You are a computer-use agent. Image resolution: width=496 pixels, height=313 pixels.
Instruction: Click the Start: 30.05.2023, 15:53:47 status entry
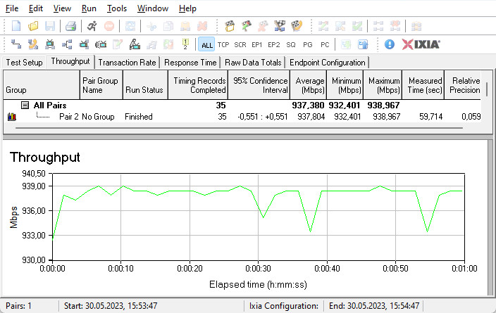click(x=111, y=306)
